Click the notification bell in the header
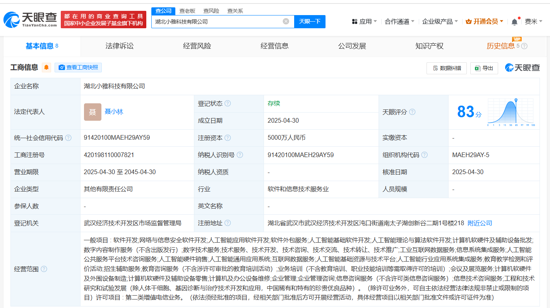Screen dimensions: 550x308 coord(514,22)
